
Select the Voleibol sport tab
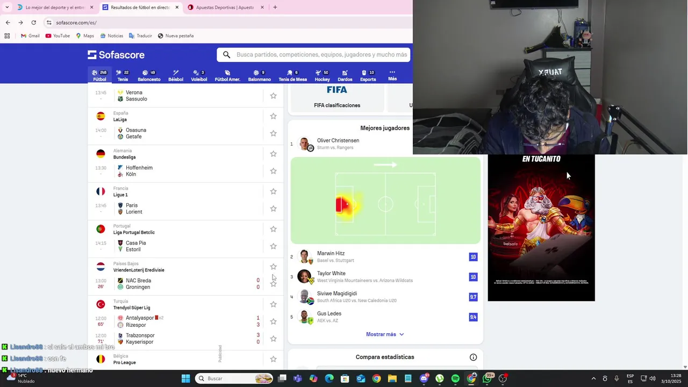point(199,75)
